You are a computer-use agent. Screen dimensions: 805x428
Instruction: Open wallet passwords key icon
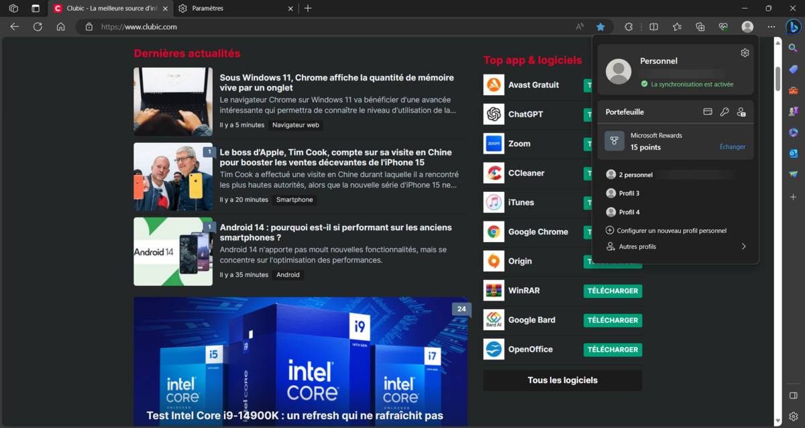pos(724,112)
